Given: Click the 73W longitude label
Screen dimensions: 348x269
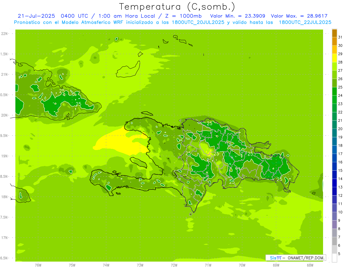Looking at the screenshot, I should [x=140, y=265].
